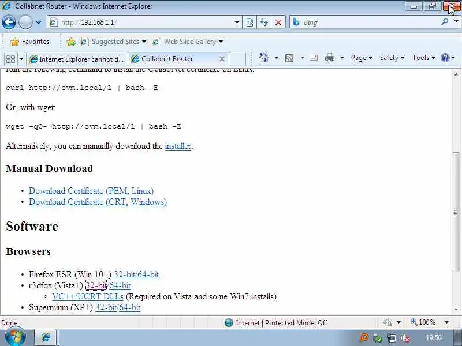Expand the tab list dropdown arrow
Image resolution: width=462 pixels, height=346 pixels.
[x=21, y=59]
